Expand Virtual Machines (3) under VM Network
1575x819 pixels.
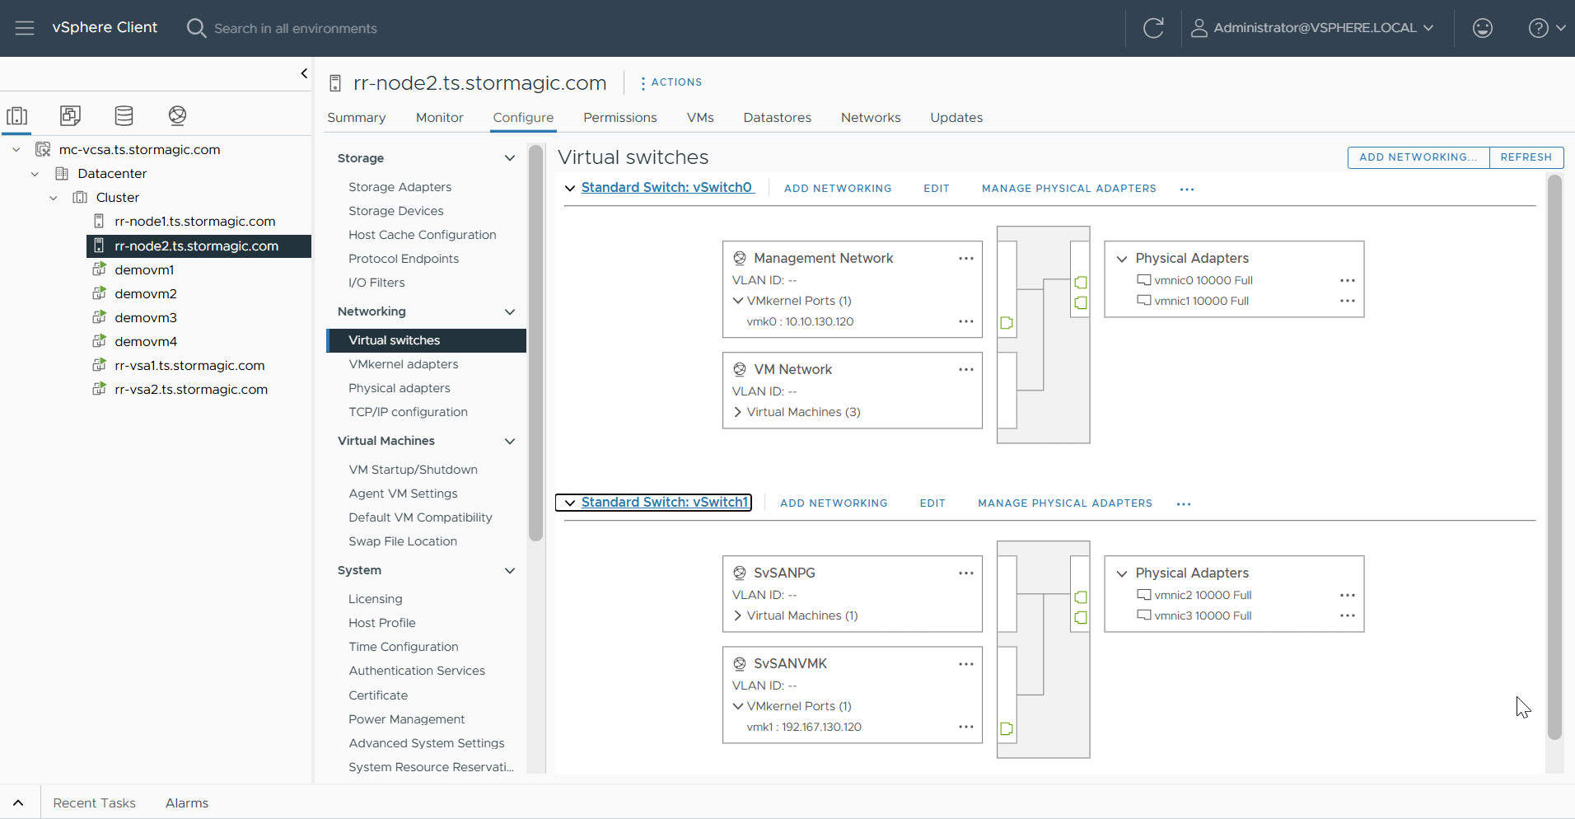(738, 412)
